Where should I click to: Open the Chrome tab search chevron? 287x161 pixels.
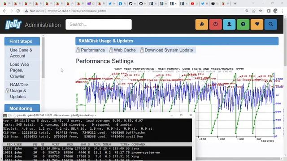coord(253,3)
